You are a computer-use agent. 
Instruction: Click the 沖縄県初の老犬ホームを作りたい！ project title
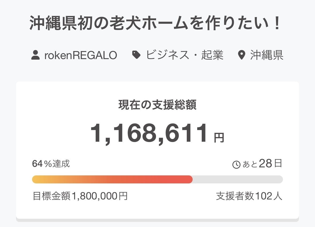pos(155,24)
